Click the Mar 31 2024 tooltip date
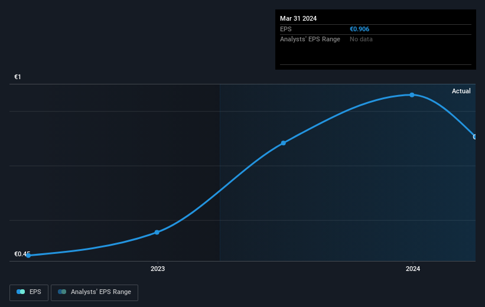The width and height of the screenshot is (485, 307). pos(298,18)
